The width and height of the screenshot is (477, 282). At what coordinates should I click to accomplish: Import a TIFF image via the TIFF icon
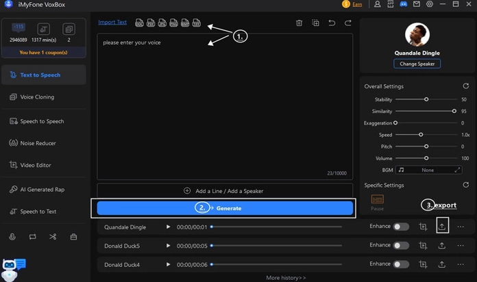point(197,23)
